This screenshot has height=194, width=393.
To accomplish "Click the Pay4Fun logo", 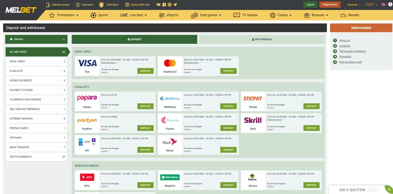I will point(87,120).
